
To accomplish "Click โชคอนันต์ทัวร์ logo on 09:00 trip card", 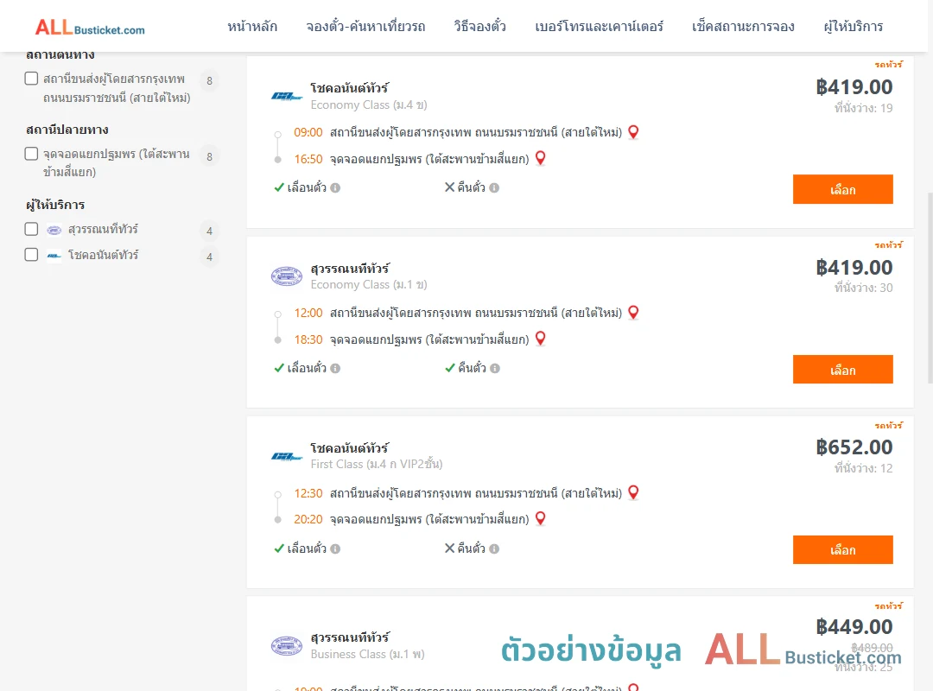I will pos(287,96).
